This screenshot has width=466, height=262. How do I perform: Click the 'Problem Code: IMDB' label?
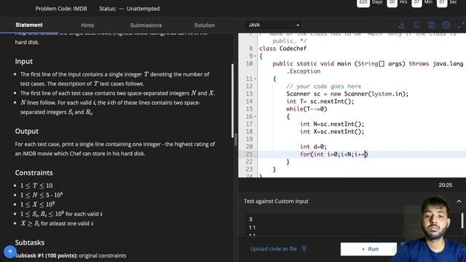61,9
